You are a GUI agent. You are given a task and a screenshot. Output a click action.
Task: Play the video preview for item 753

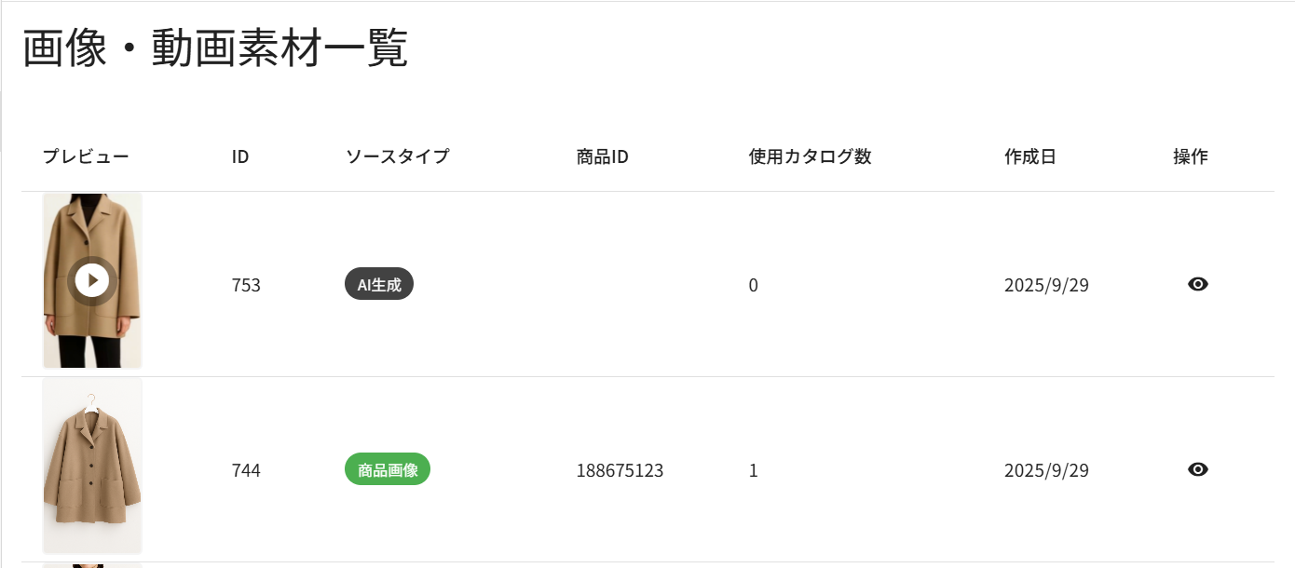coord(92,280)
